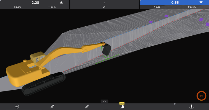Select the digging bucket mode icon
This screenshot has width=209, height=110.
(122, 105)
